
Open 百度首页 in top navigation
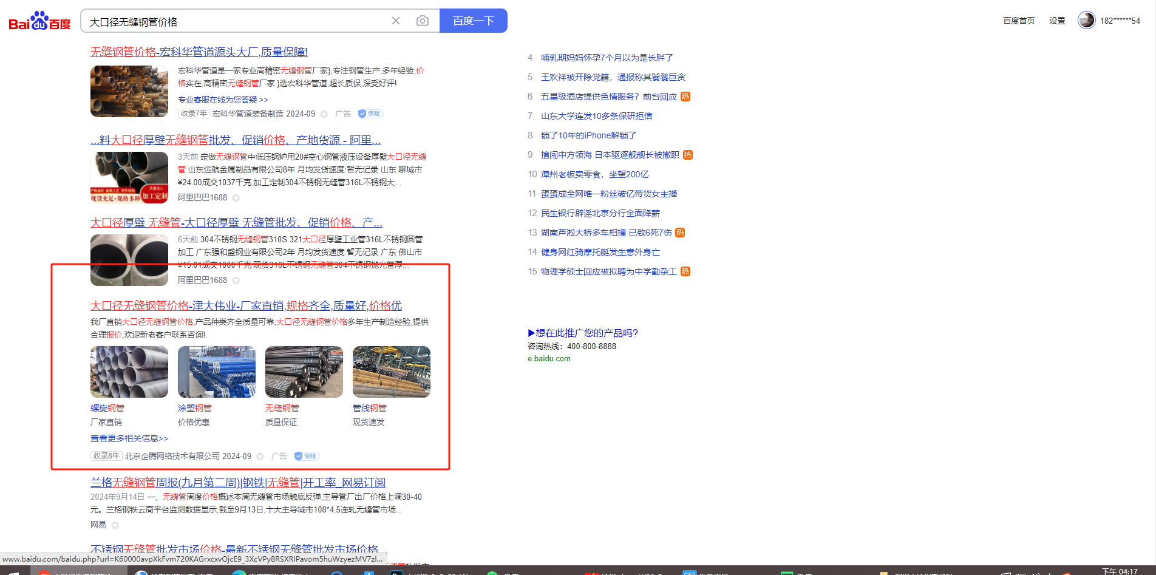[x=1019, y=21]
